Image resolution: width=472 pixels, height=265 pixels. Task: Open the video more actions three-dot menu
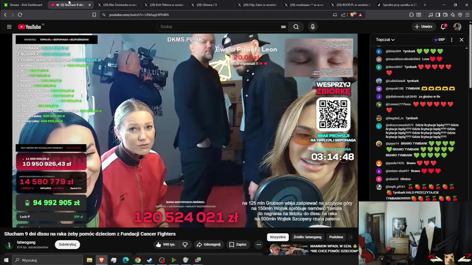[258, 244]
